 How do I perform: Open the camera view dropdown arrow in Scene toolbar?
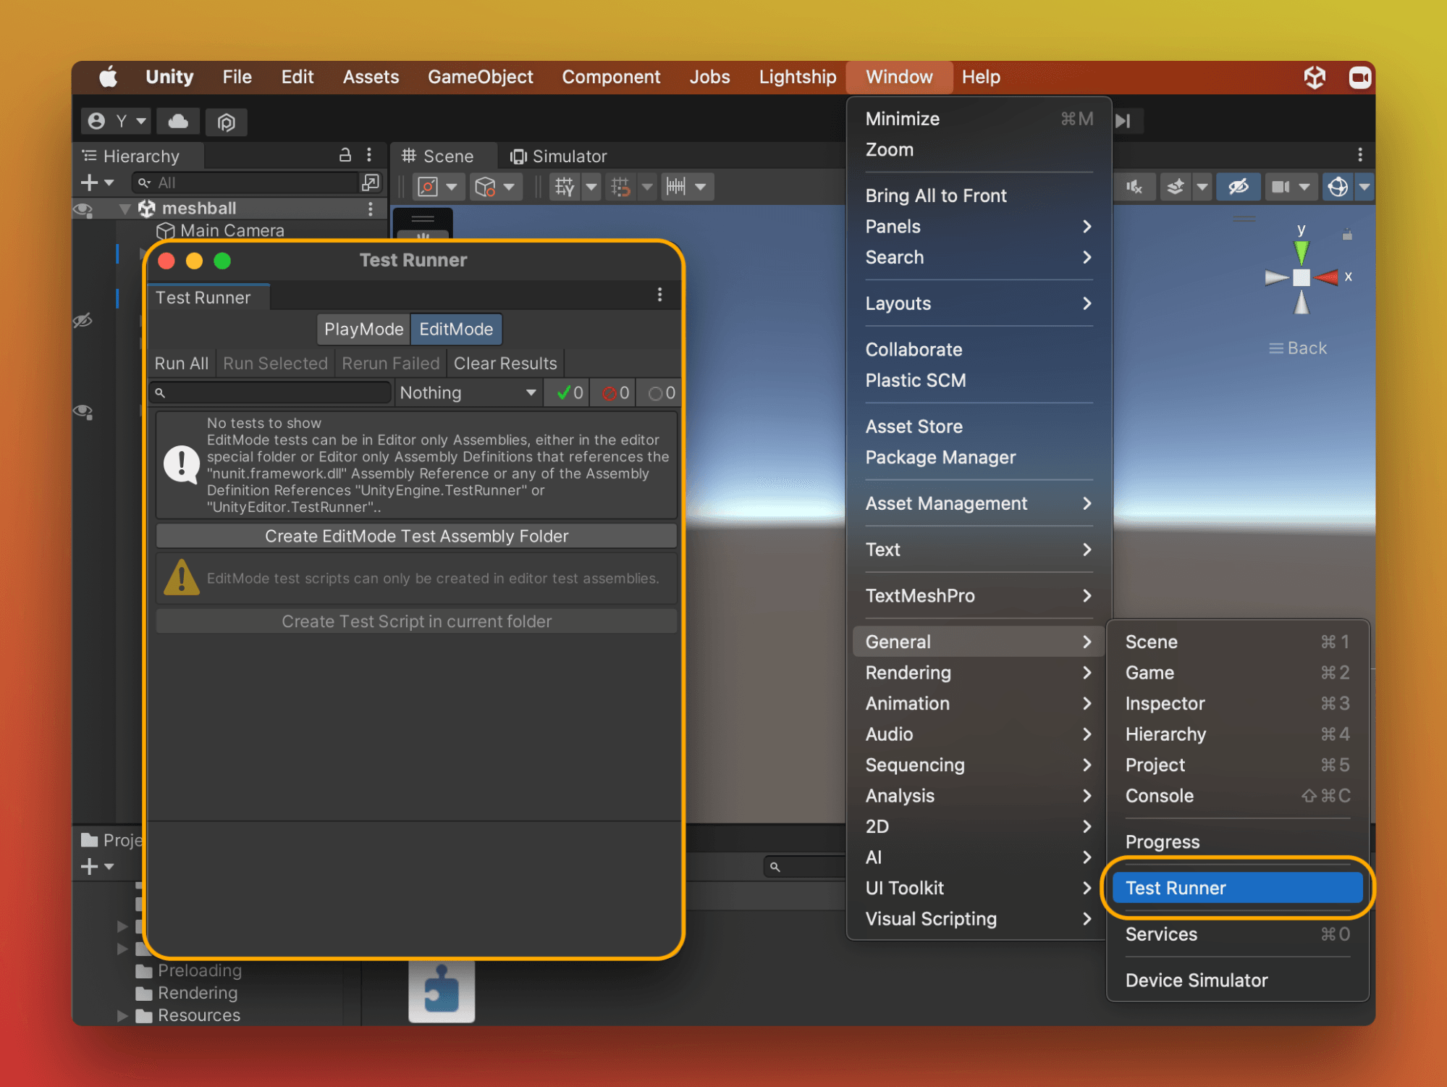[1304, 187]
